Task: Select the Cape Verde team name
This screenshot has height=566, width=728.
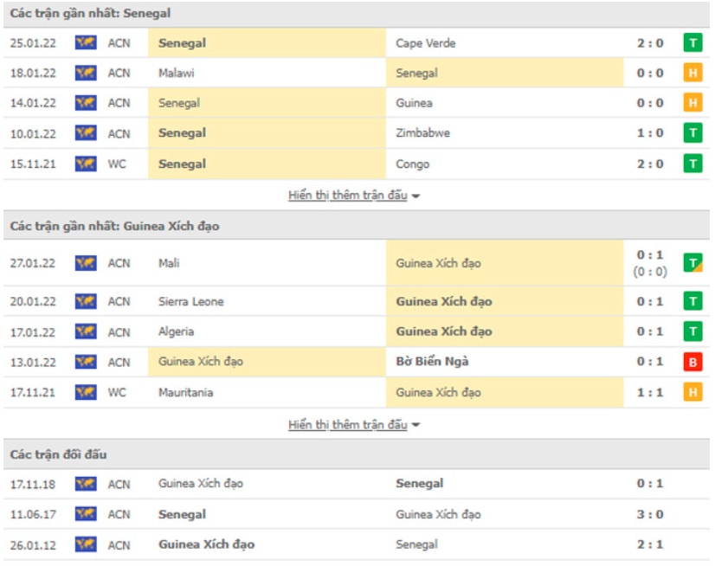Action: [x=425, y=43]
